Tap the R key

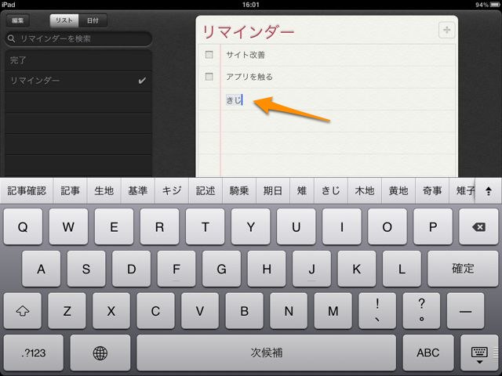point(159,227)
